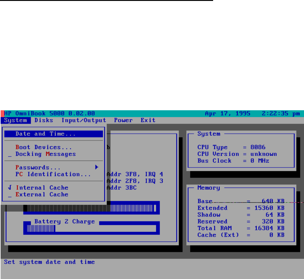Click the Memory panel heading
Image resolution: width=304 pixels, height=279 pixels.
pyautogui.click(x=209, y=188)
